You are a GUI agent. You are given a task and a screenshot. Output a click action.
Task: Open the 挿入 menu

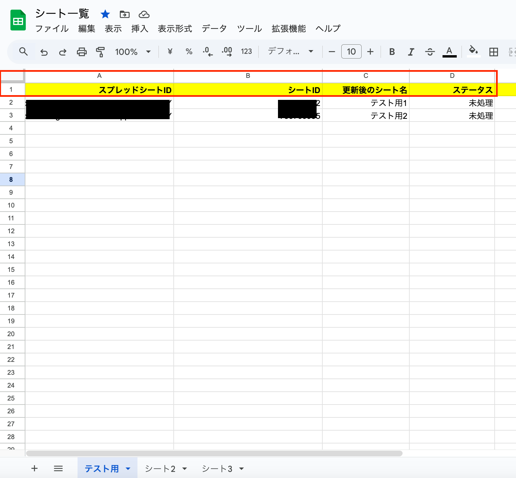pos(140,29)
